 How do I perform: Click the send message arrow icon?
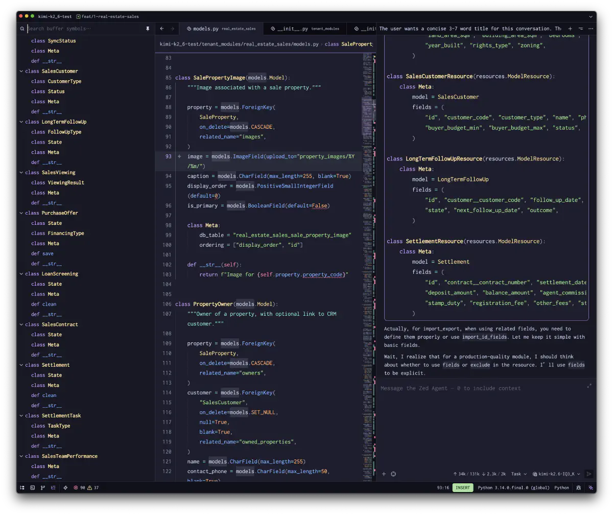[x=589, y=474]
